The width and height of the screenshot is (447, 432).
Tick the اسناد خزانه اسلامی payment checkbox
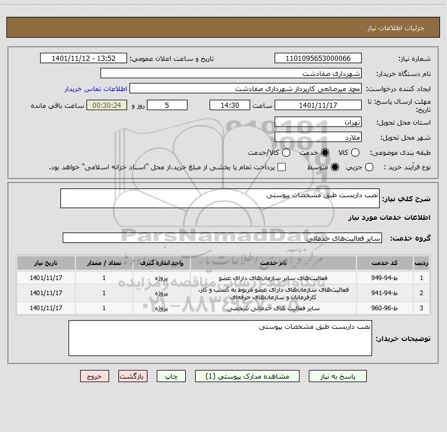282,167
